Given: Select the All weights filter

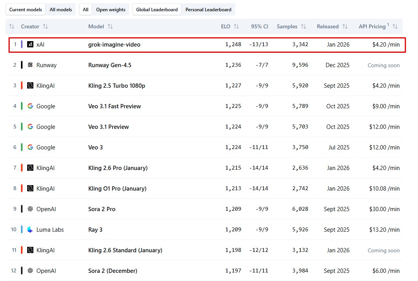Looking at the screenshot, I should point(85,10).
